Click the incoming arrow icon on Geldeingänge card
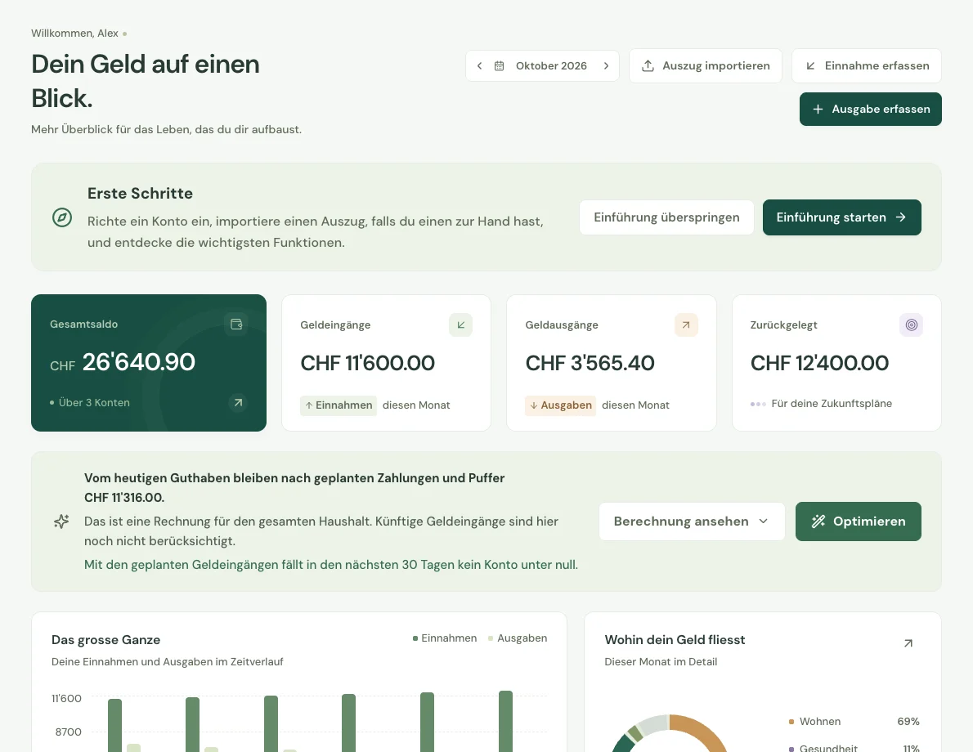 (461, 325)
